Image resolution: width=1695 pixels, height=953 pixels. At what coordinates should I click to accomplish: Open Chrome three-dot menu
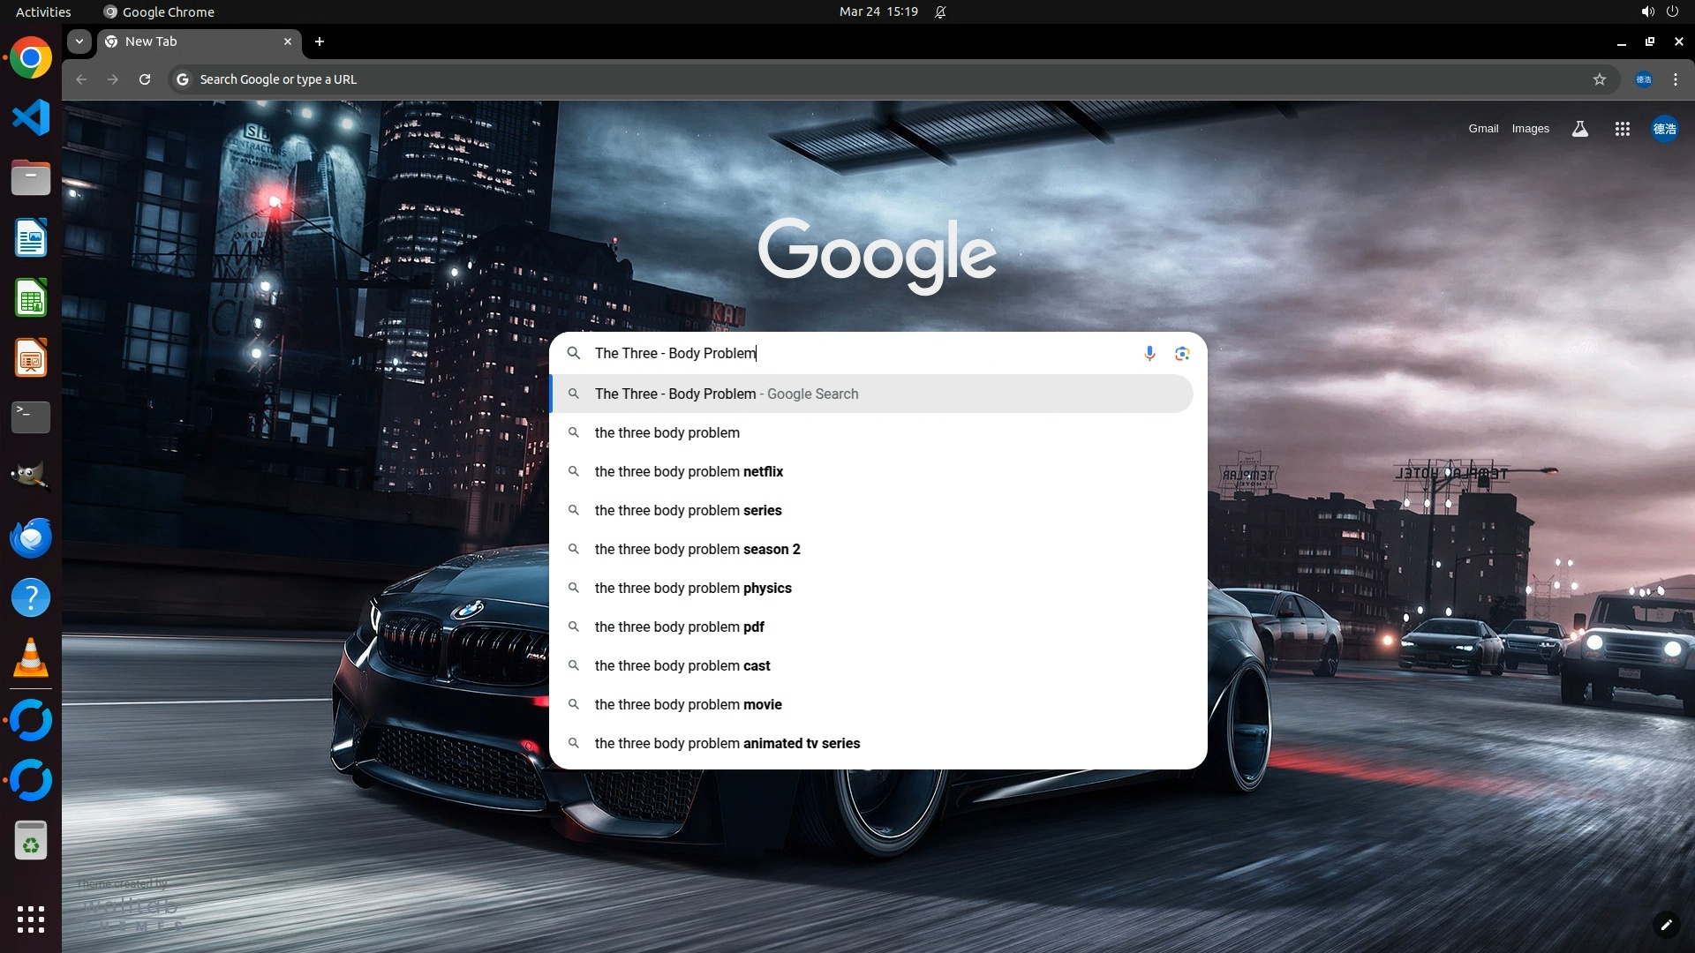point(1675,79)
